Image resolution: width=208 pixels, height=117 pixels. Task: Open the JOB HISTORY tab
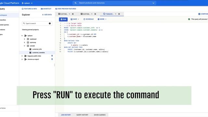(x=66, y=115)
